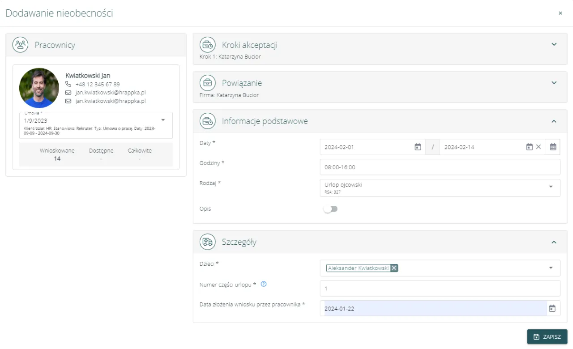Collapse the Informacje podstawowe section
The width and height of the screenshot is (573, 349).
tap(554, 121)
